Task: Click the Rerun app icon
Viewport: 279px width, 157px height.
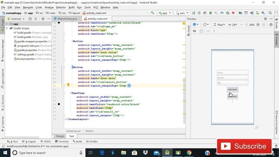Action: pos(194,13)
